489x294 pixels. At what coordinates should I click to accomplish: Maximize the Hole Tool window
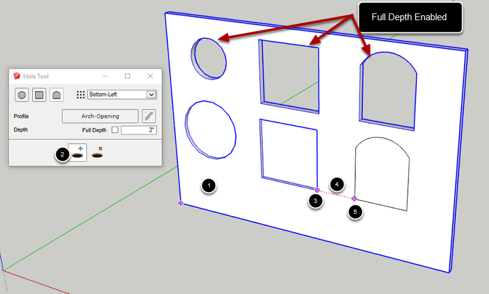click(x=128, y=76)
